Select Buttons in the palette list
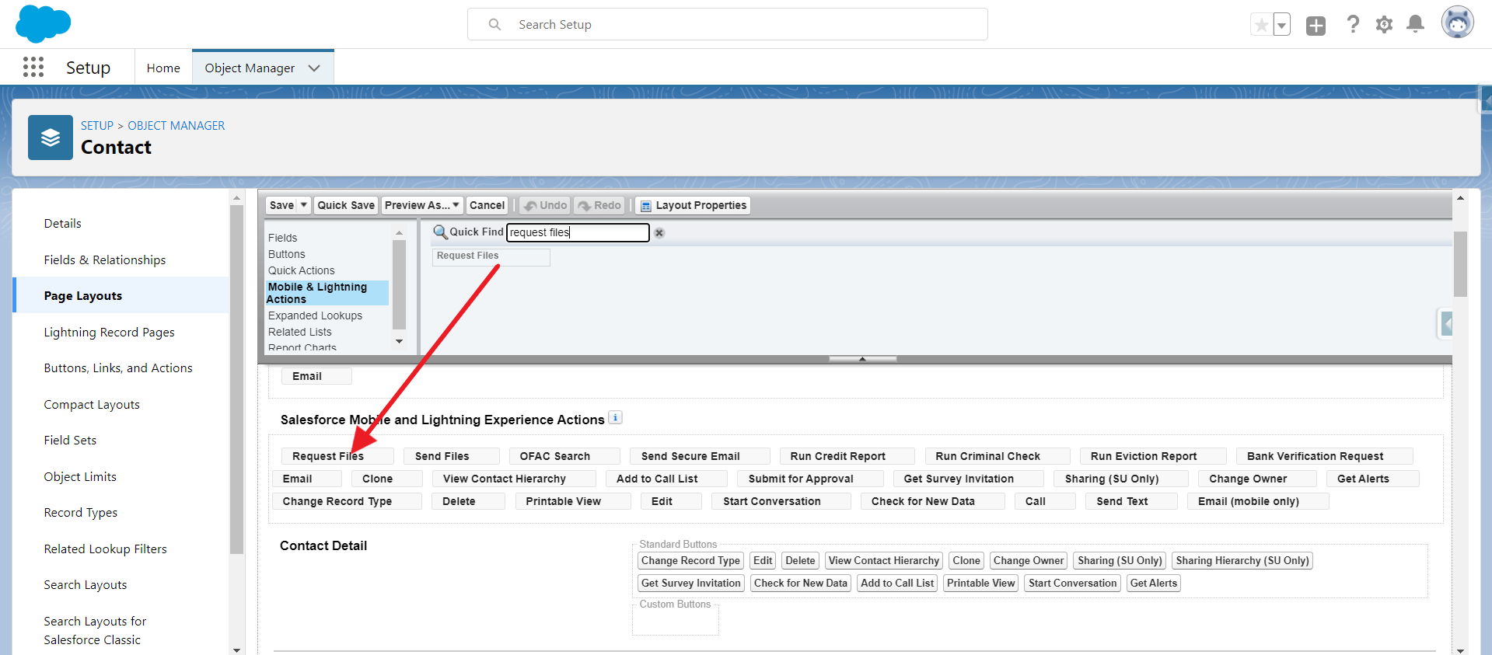The width and height of the screenshot is (1492, 655). [x=287, y=254]
